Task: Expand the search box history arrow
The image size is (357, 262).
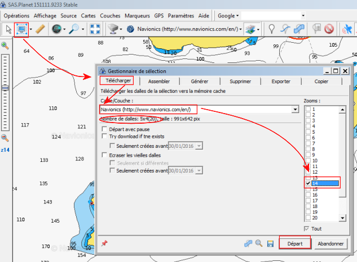Action: pyautogui.click(x=303, y=15)
